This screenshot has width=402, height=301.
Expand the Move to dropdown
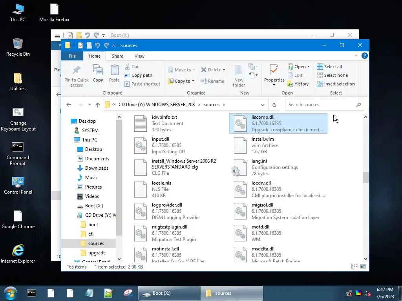click(x=194, y=70)
